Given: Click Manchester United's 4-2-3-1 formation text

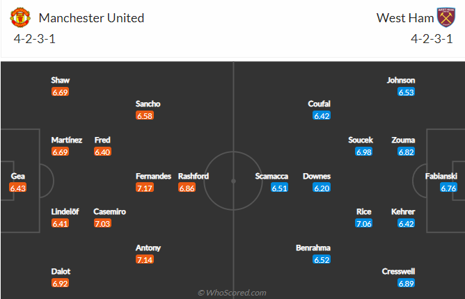Looking at the screenshot, I should pos(34,38).
